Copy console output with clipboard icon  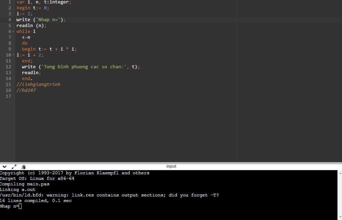click(x=23, y=167)
